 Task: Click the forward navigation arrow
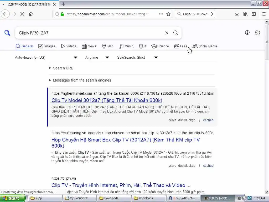[14, 14]
